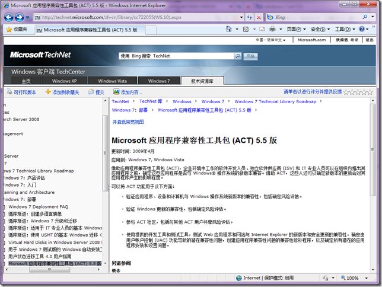Click the TechNet Bing search input field

[176, 56]
